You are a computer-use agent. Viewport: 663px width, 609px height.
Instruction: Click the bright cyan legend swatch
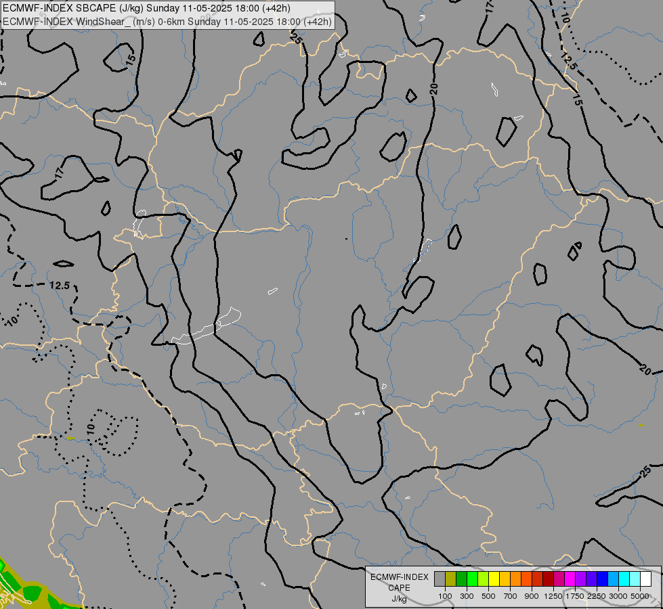point(624,579)
